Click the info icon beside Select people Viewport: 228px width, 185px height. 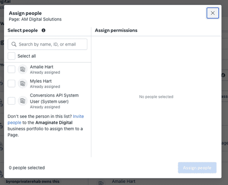[x=44, y=31]
